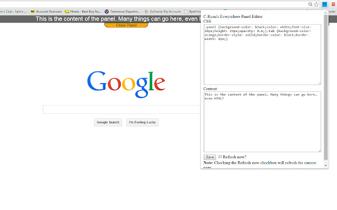This screenshot has height=210, width=337.
Task: Click inside the CSS textarea
Action: [262, 55]
